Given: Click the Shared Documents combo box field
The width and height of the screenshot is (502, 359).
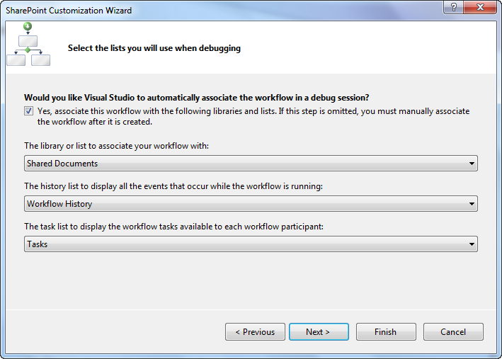Looking at the screenshot, I should point(241,164).
